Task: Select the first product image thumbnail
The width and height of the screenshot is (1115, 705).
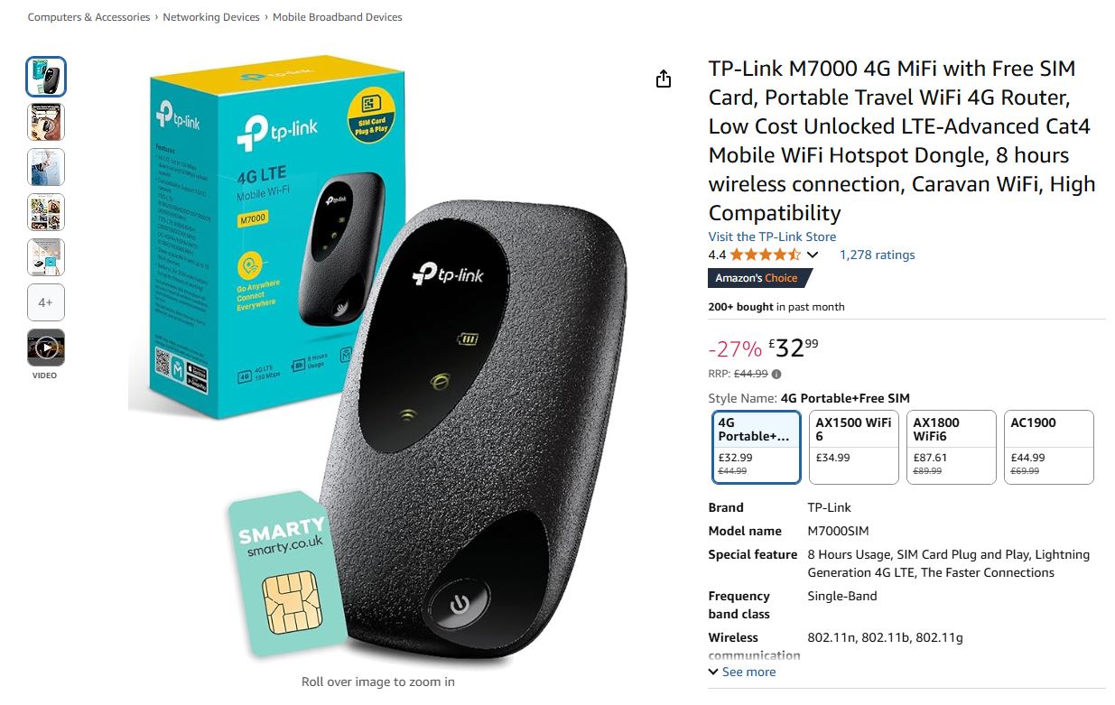Action: pyautogui.click(x=46, y=77)
